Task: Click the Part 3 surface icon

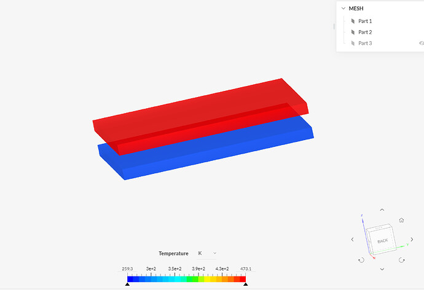Action: pos(353,43)
